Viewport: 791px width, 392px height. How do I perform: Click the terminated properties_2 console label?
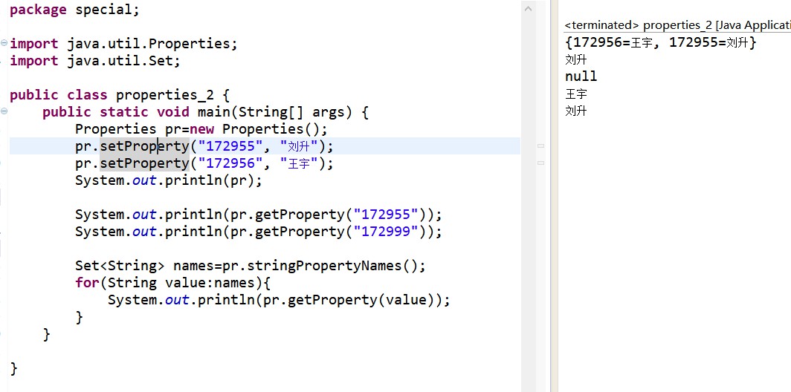coord(677,25)
